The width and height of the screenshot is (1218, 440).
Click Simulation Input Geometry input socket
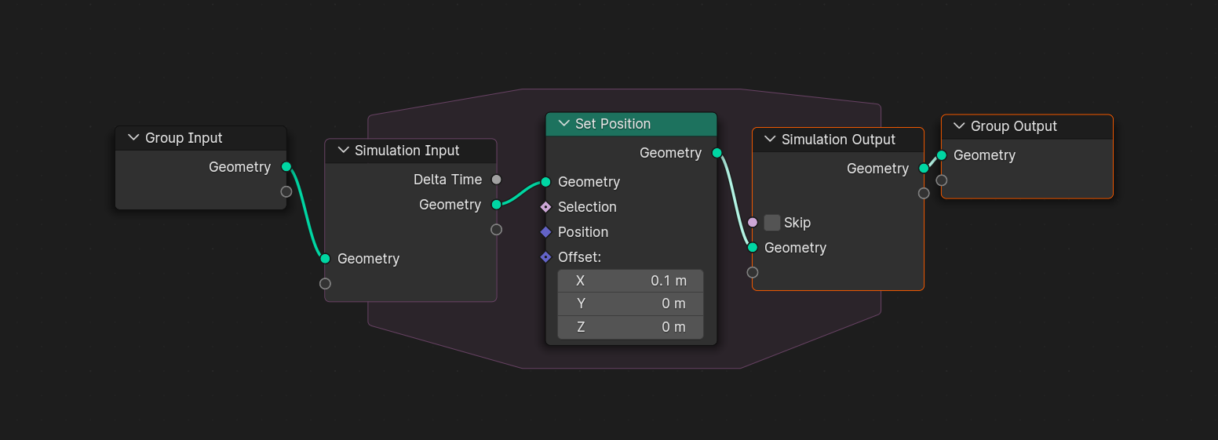coord(325,259)
